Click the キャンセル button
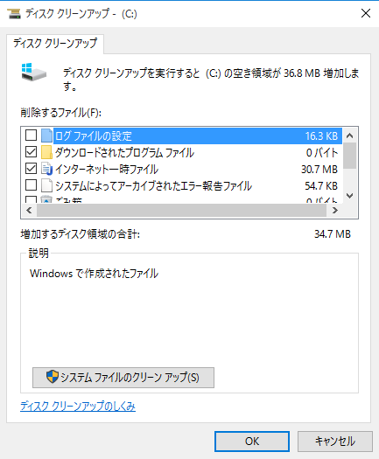Viewport: 379px width, 459px height. [x=335, y=442]
